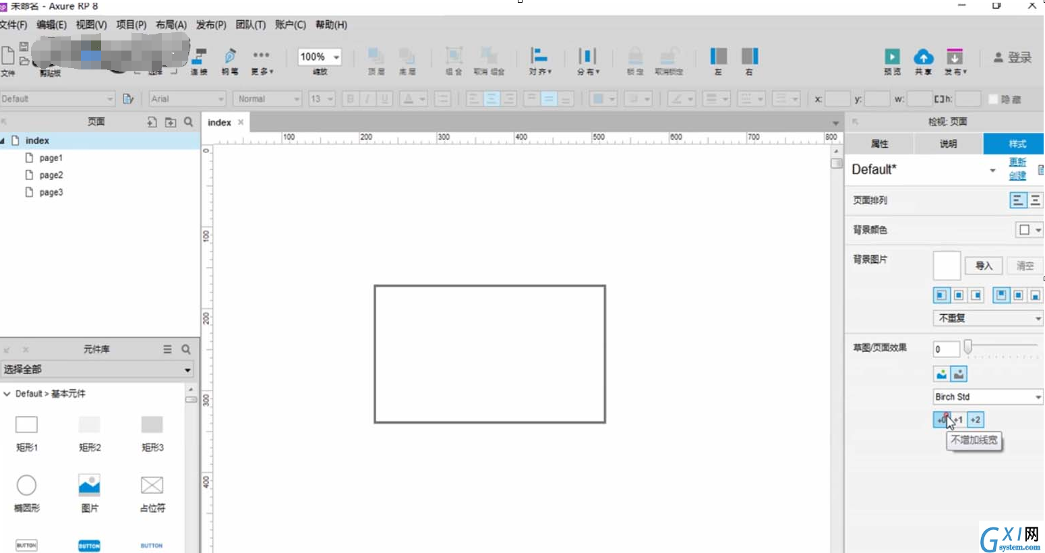Close the index canvas tab
The height and width of the screenshot is (553, 1045).
(241, 122)
